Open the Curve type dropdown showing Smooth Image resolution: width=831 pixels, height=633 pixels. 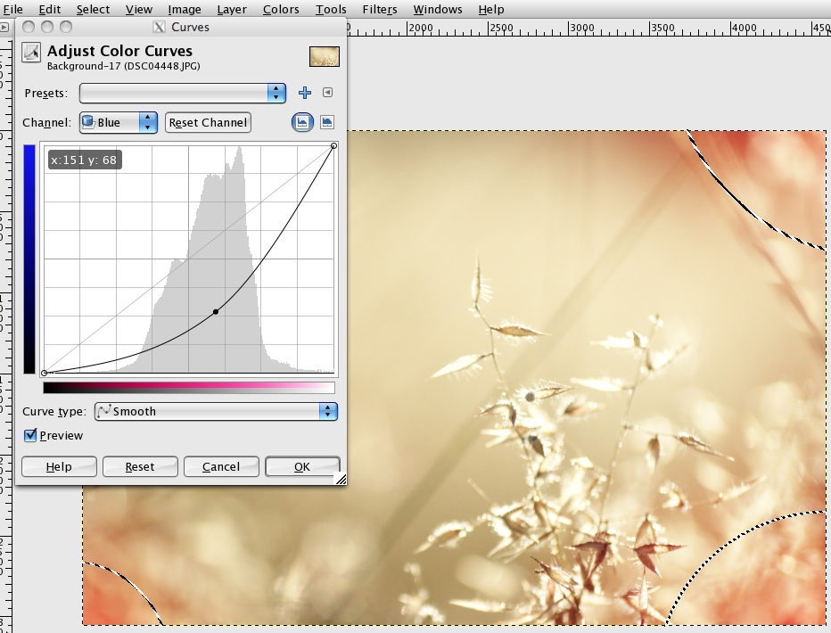point(216,412)
